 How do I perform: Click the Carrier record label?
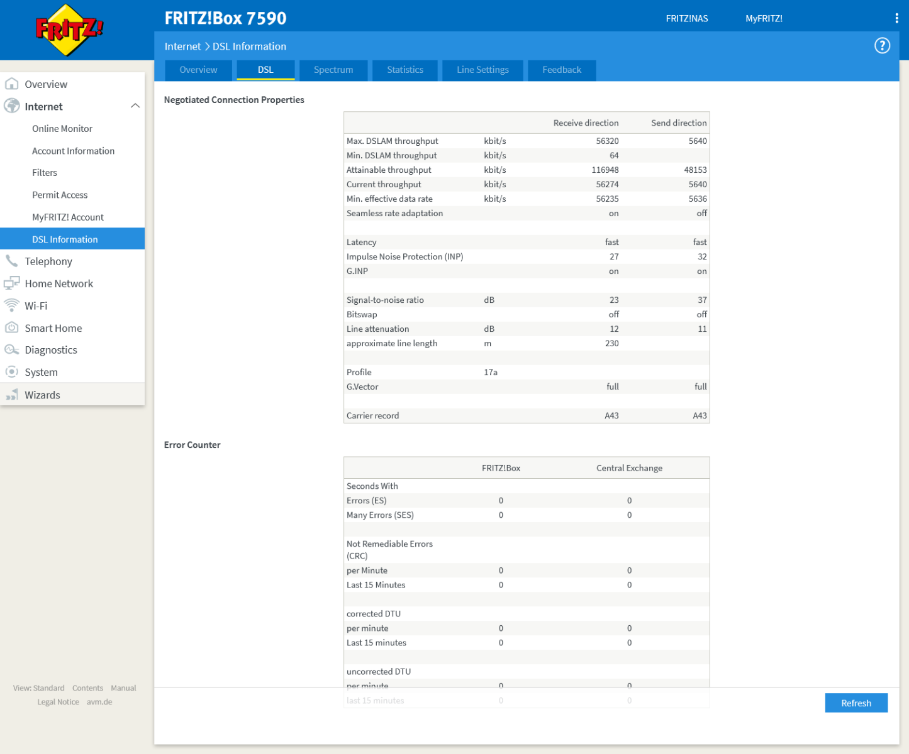[372, 415]
